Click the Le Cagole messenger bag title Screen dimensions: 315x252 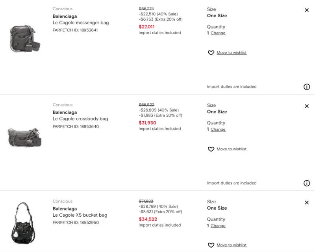pyautogui.click(x=81, y=23)
